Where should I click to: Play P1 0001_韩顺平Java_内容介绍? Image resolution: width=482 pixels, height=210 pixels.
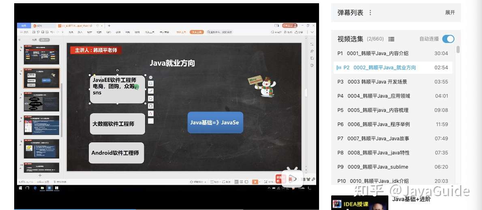pyautogui.click(x=393, y=53)
